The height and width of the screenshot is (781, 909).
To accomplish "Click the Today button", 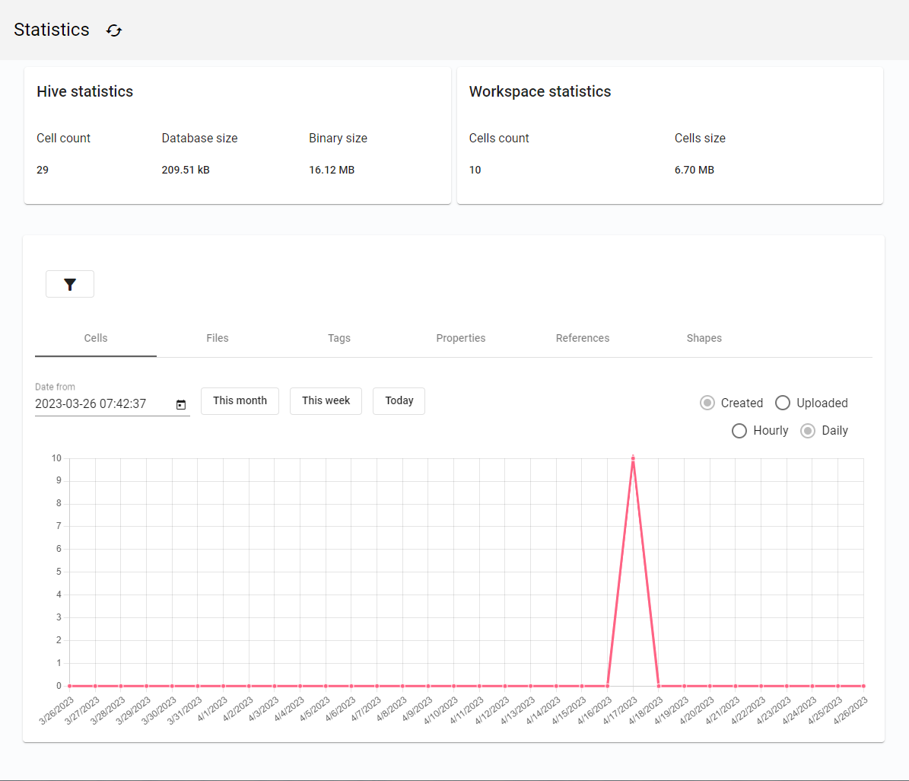I will click(399, 400).
